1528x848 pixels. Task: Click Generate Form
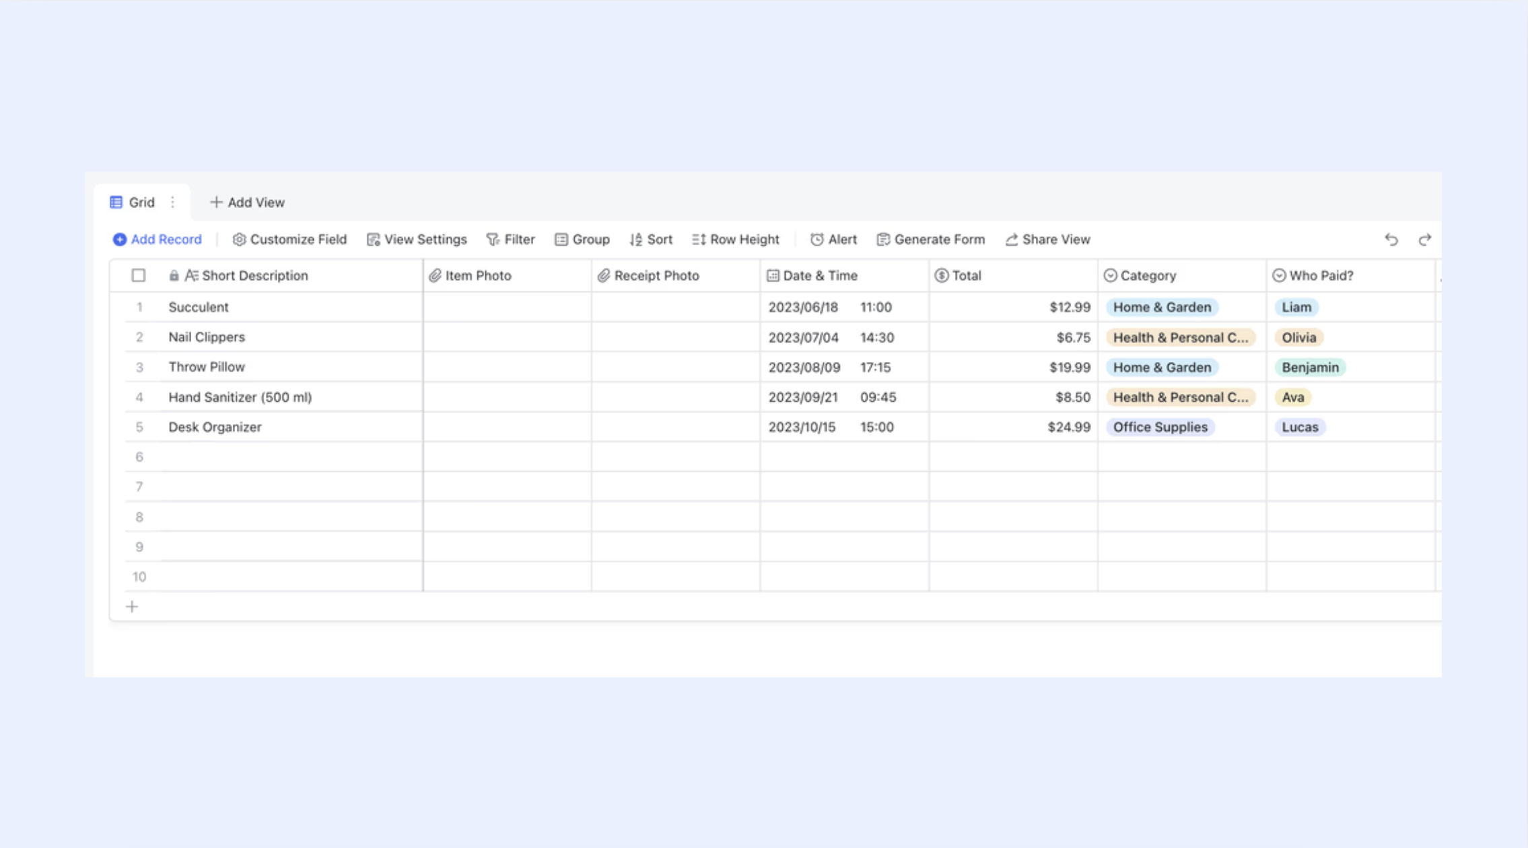(931, 240)
